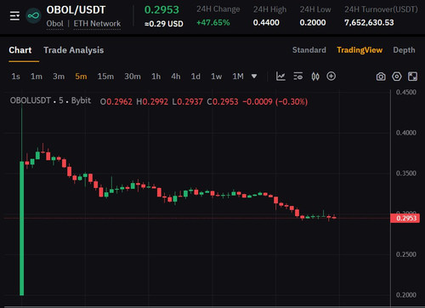The image size is (425, 308).
Task: Click the −0.0009 (−0.30%) change in legend
Action: [x=275, y=102]
